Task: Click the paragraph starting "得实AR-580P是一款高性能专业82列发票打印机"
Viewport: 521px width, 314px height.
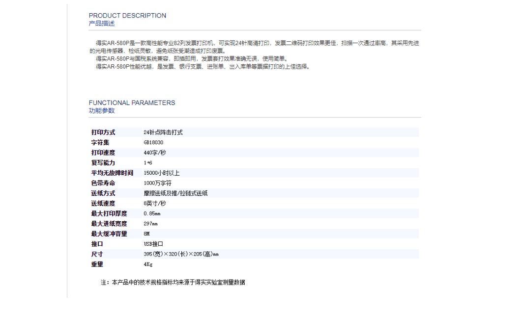Action: 254,47
